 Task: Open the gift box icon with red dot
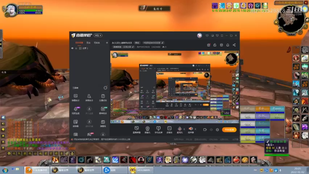(x=209, y=45)
